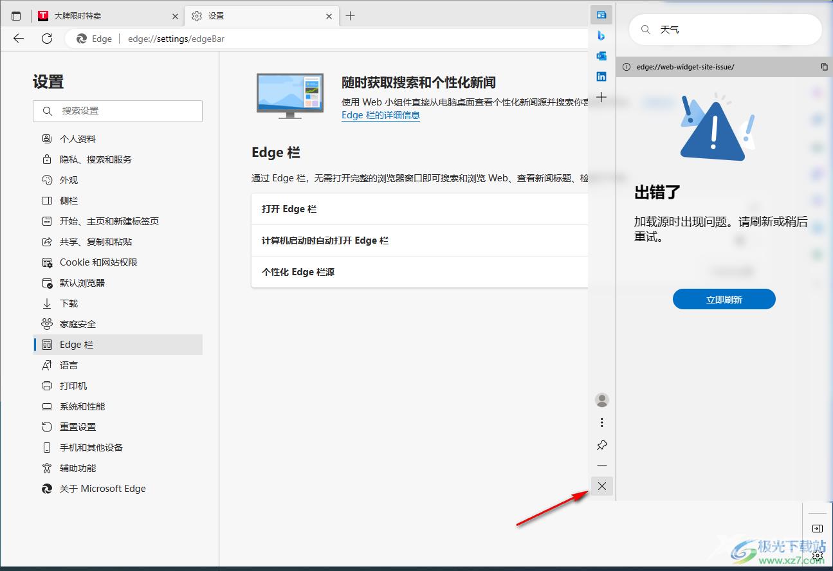Open 家庭安全 settings
833x571 pixels.
point(118,324)
